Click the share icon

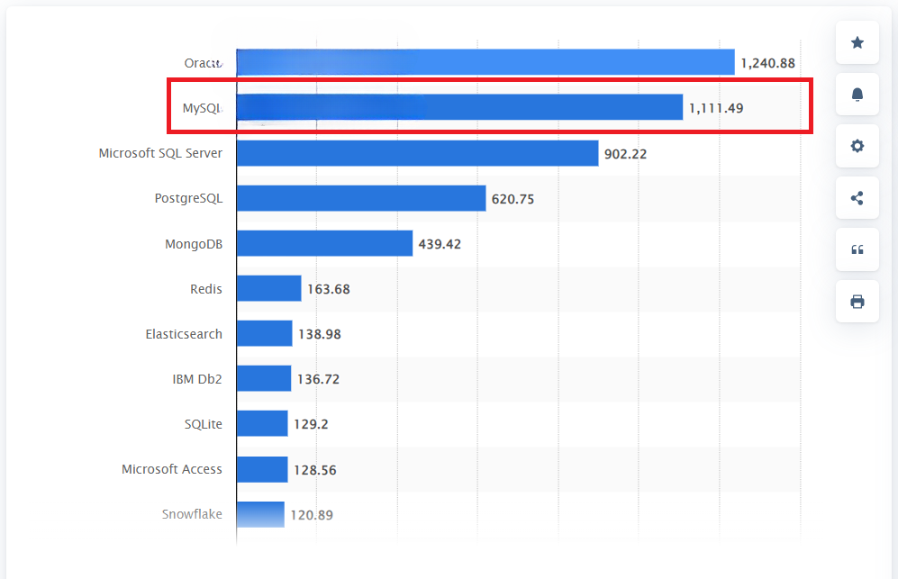tap(857, 198)
